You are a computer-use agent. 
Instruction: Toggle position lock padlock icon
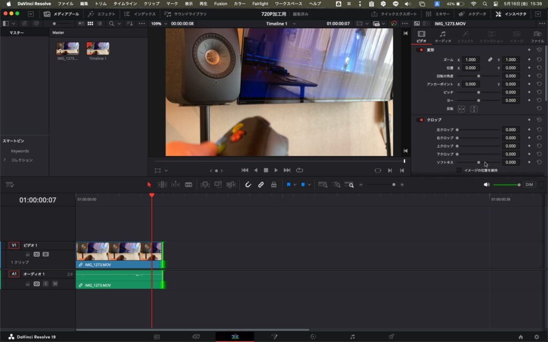[273, 184]
